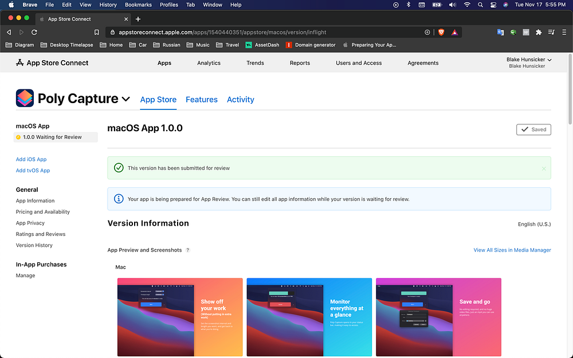Click the Saved button
The height and width of the screenshot is (358, 573).
click(533, 129)
